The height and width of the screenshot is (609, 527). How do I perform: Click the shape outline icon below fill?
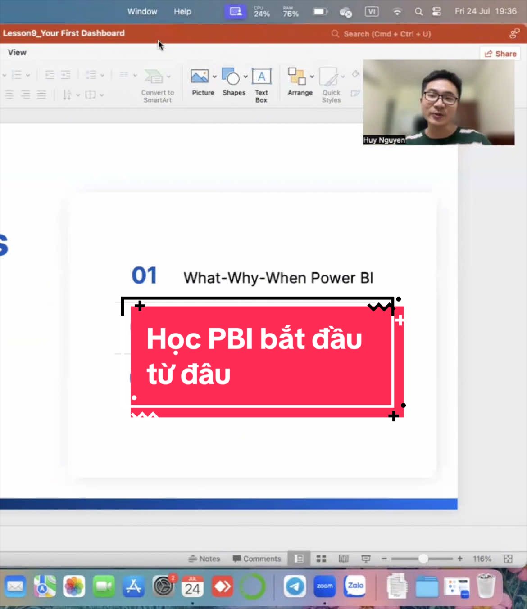click(355, 93)
